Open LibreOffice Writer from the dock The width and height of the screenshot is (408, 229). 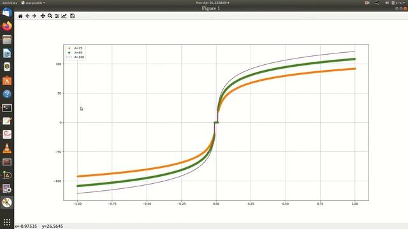7,53
